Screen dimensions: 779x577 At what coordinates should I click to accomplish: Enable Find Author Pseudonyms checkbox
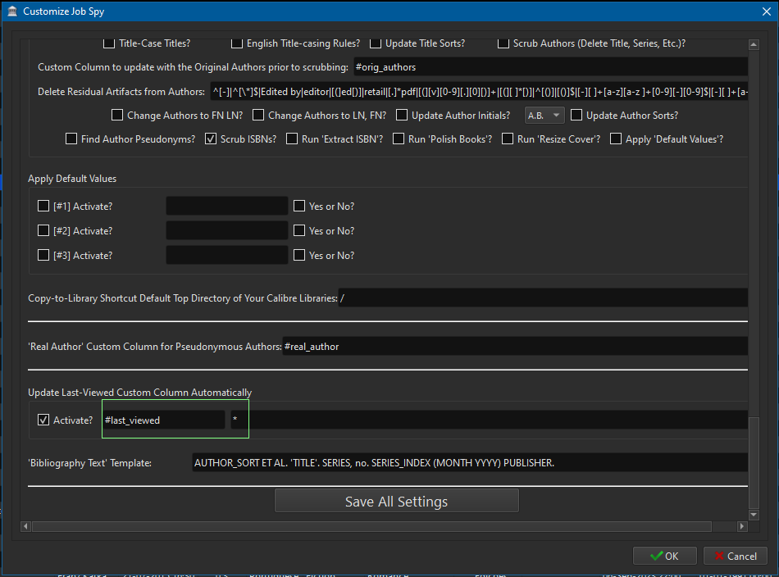(x=71, y=139)
